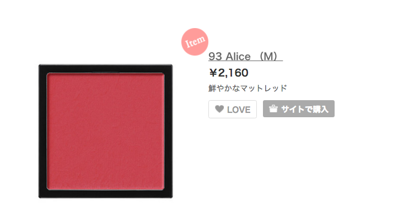Click the heart icon in the LOVE button

pos(219,109)
